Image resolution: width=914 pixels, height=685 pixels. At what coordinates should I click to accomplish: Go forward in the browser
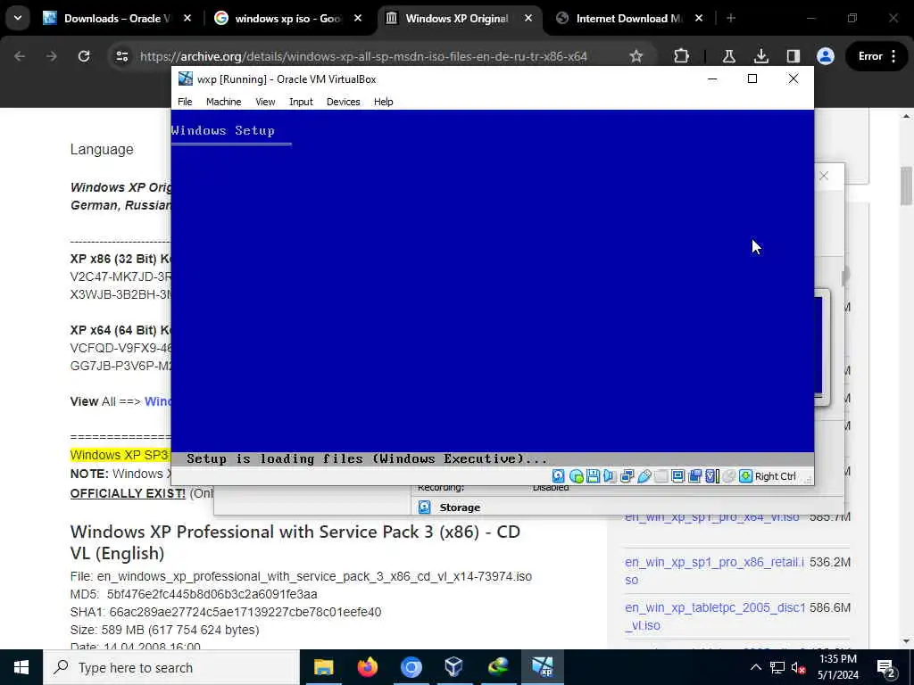coord(52,56)
